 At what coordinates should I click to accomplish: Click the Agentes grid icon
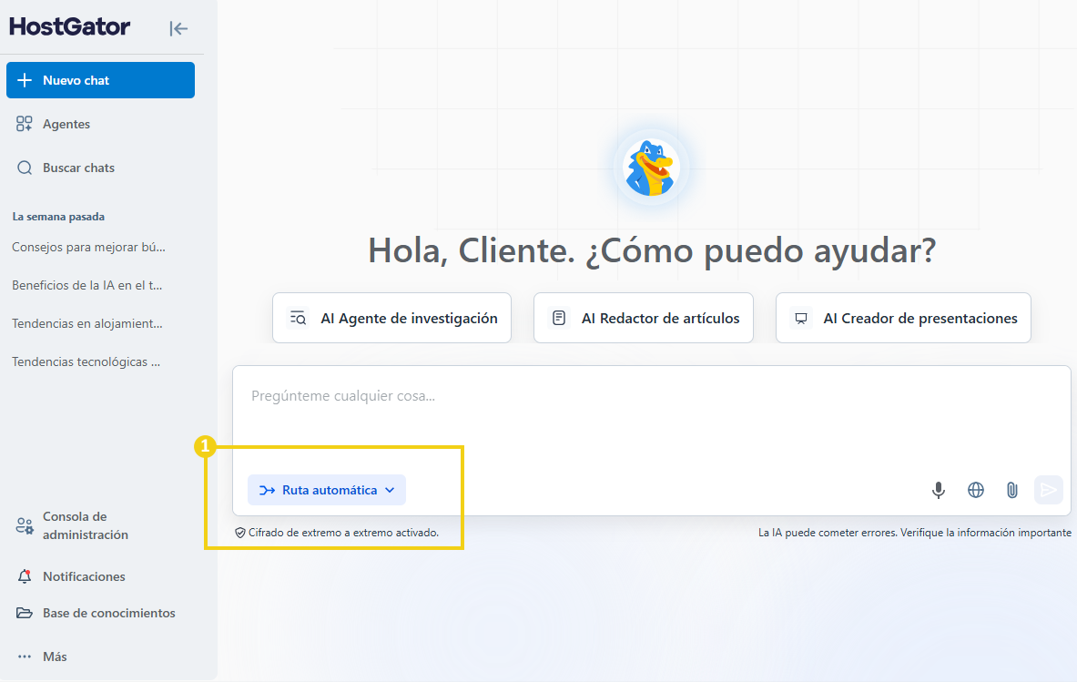pos(24,124)
